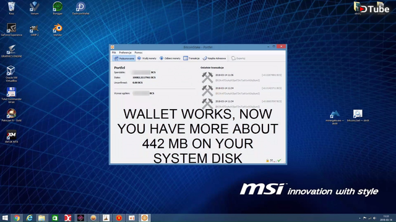Click the active BitcoinStake taskbar button

[144, 218]
